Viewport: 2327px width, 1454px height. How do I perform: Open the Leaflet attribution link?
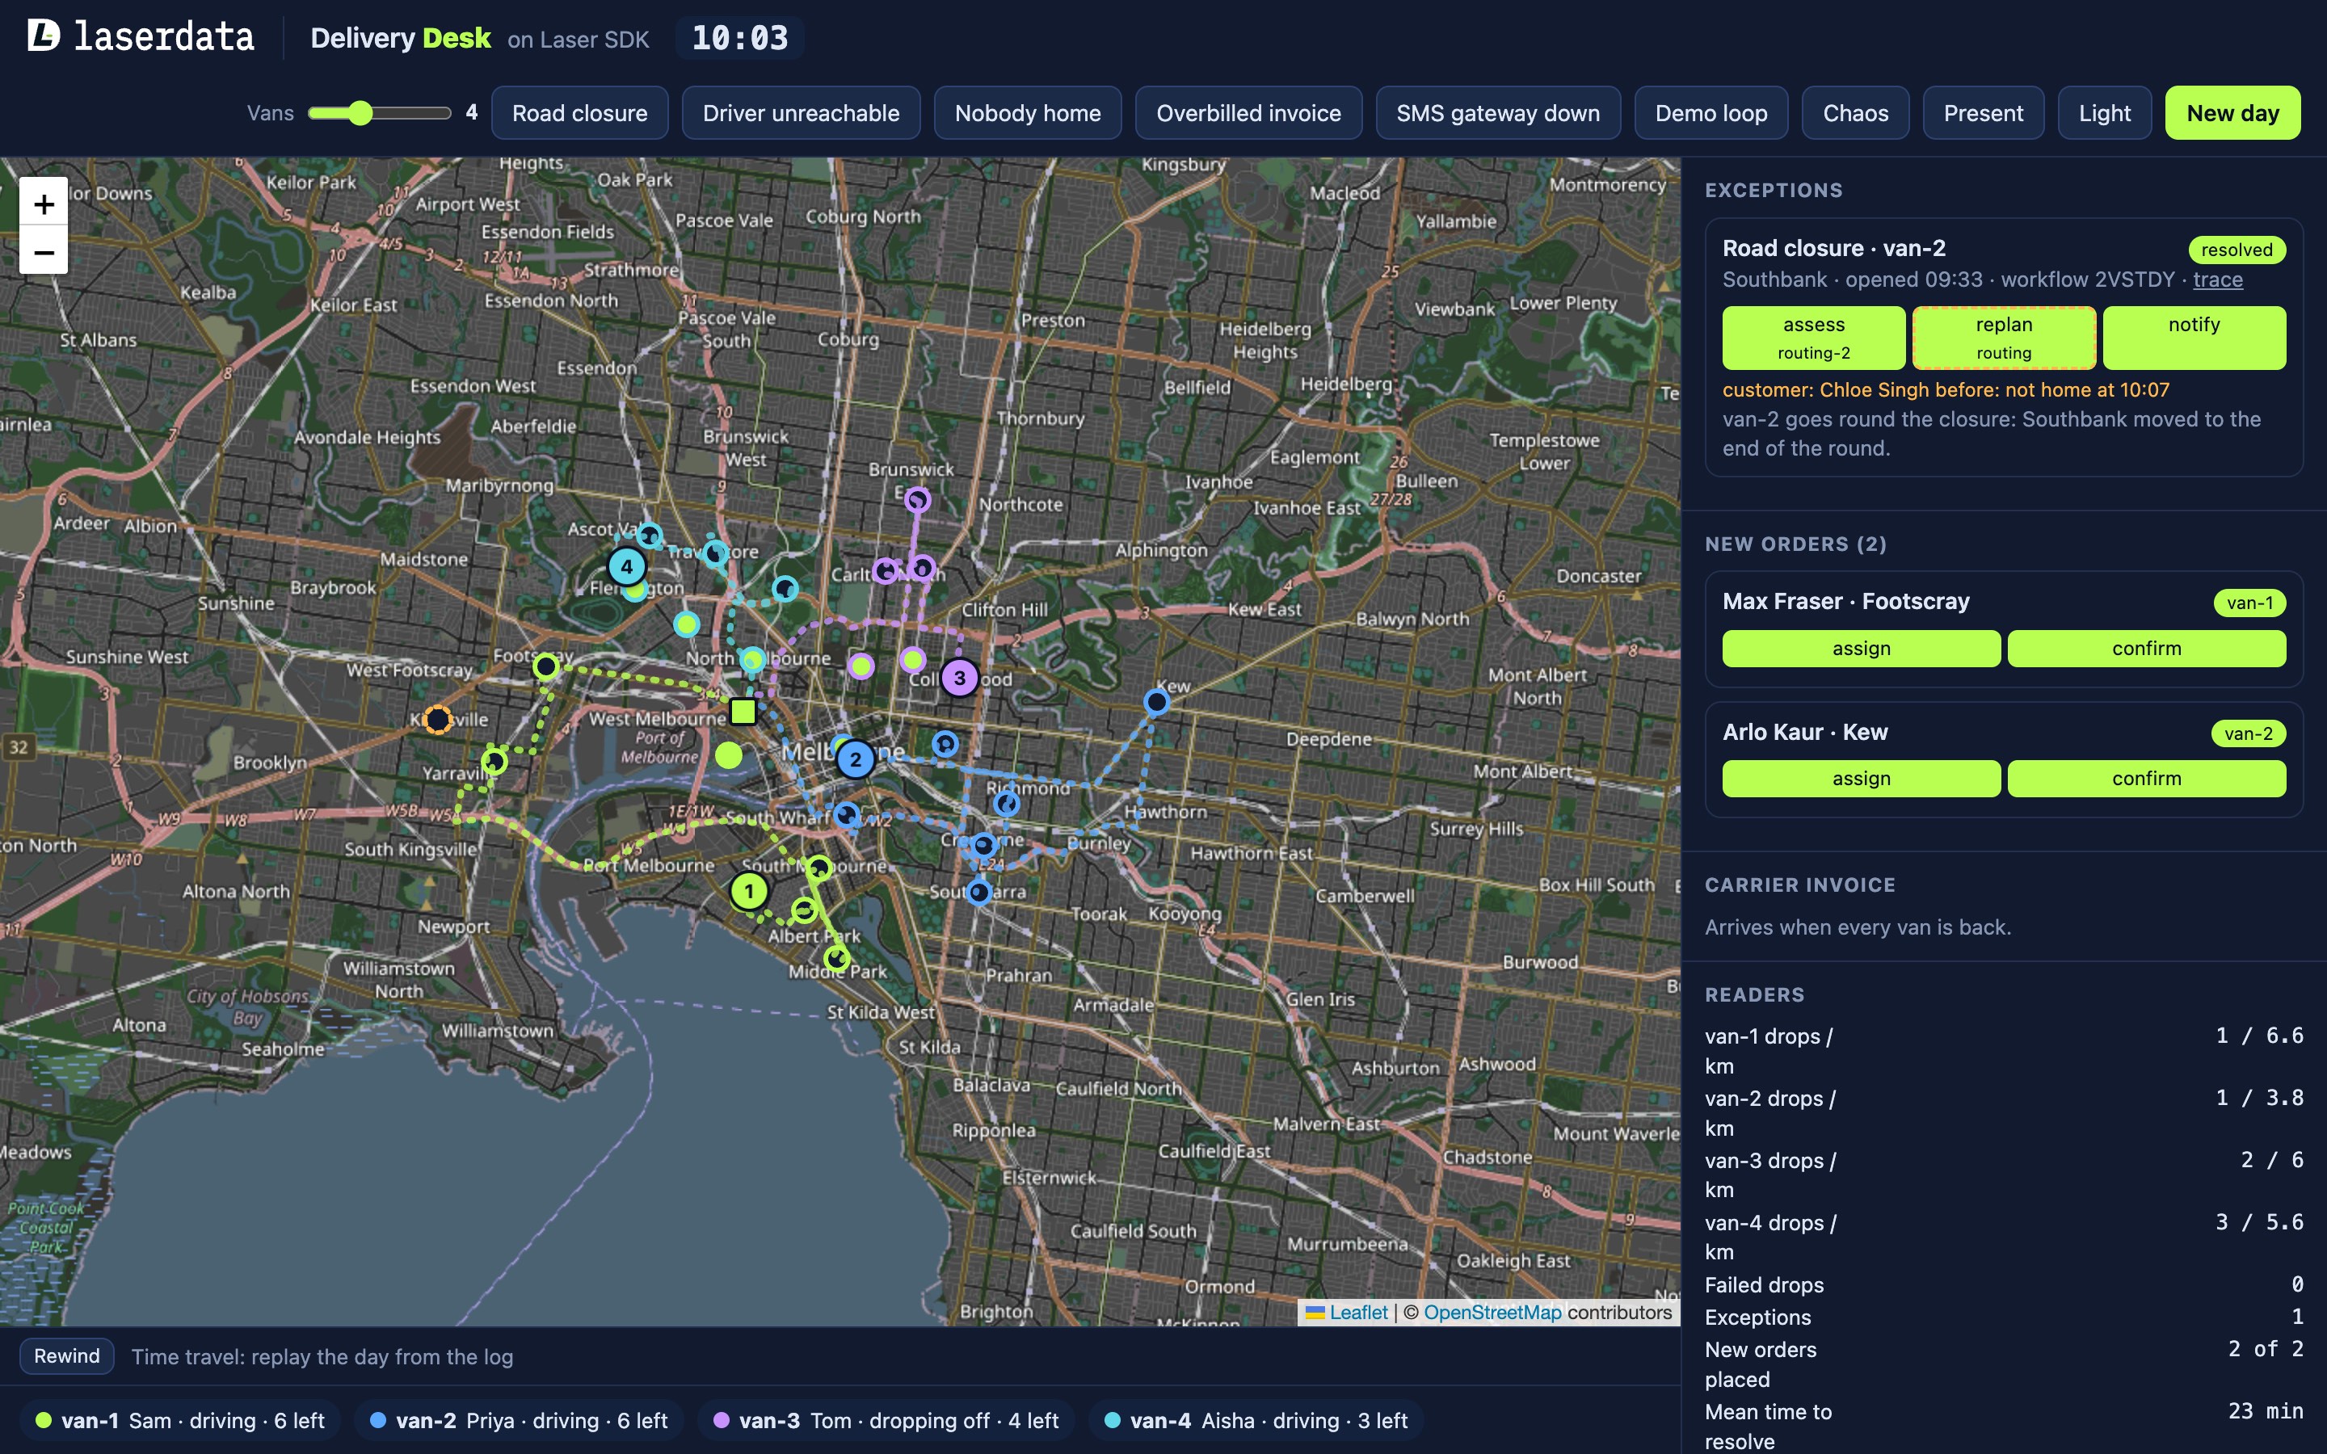(x=1346, y=1313)
